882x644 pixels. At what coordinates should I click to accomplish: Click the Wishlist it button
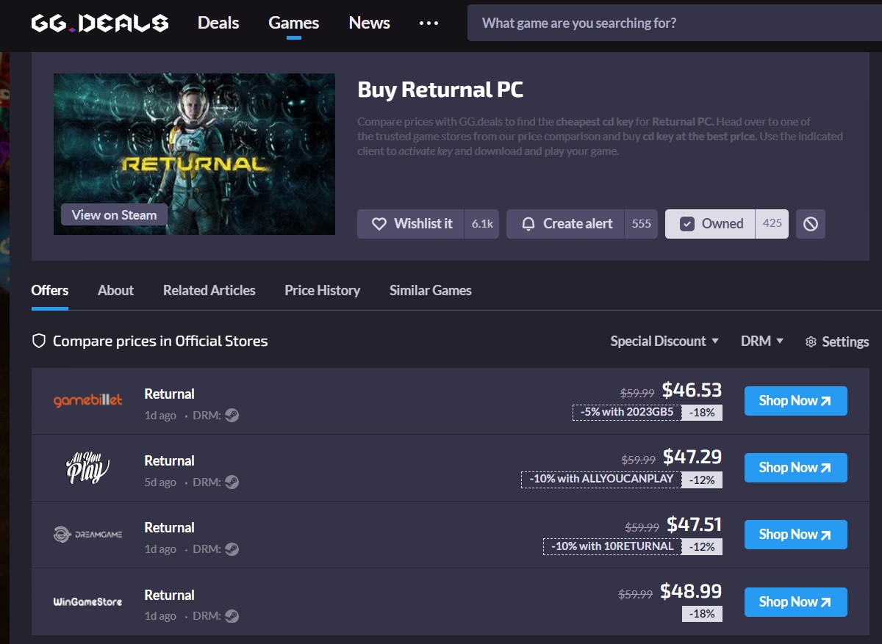coord(411,224)
